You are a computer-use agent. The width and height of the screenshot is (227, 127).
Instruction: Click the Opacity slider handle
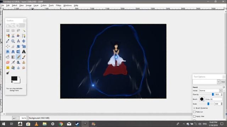213,95
